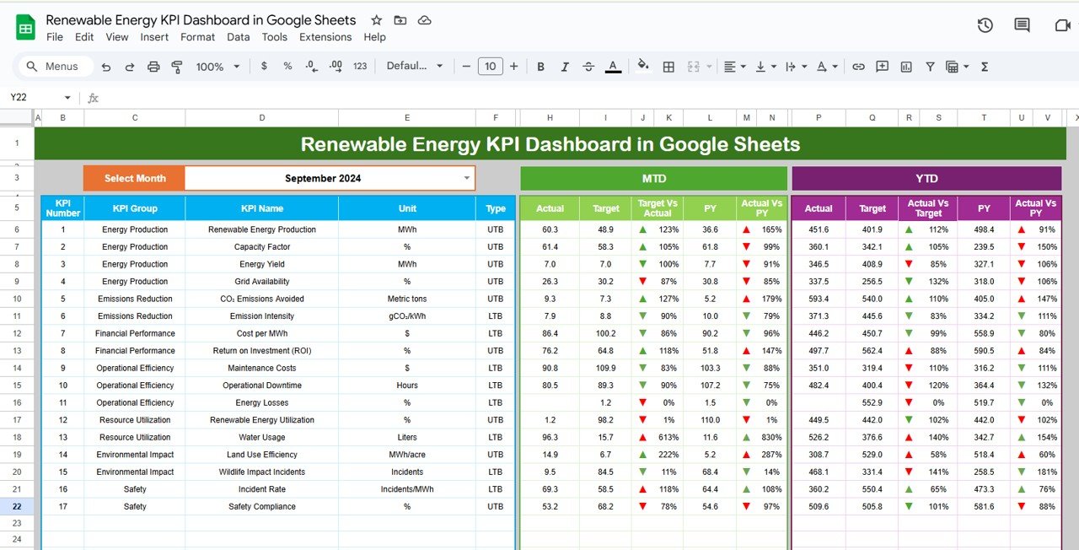Screen dimensions: 1079x550
Task: Select cell 'Wildlife Impact Incidents'
Action: pyautogui.click(x=262, y=472)
